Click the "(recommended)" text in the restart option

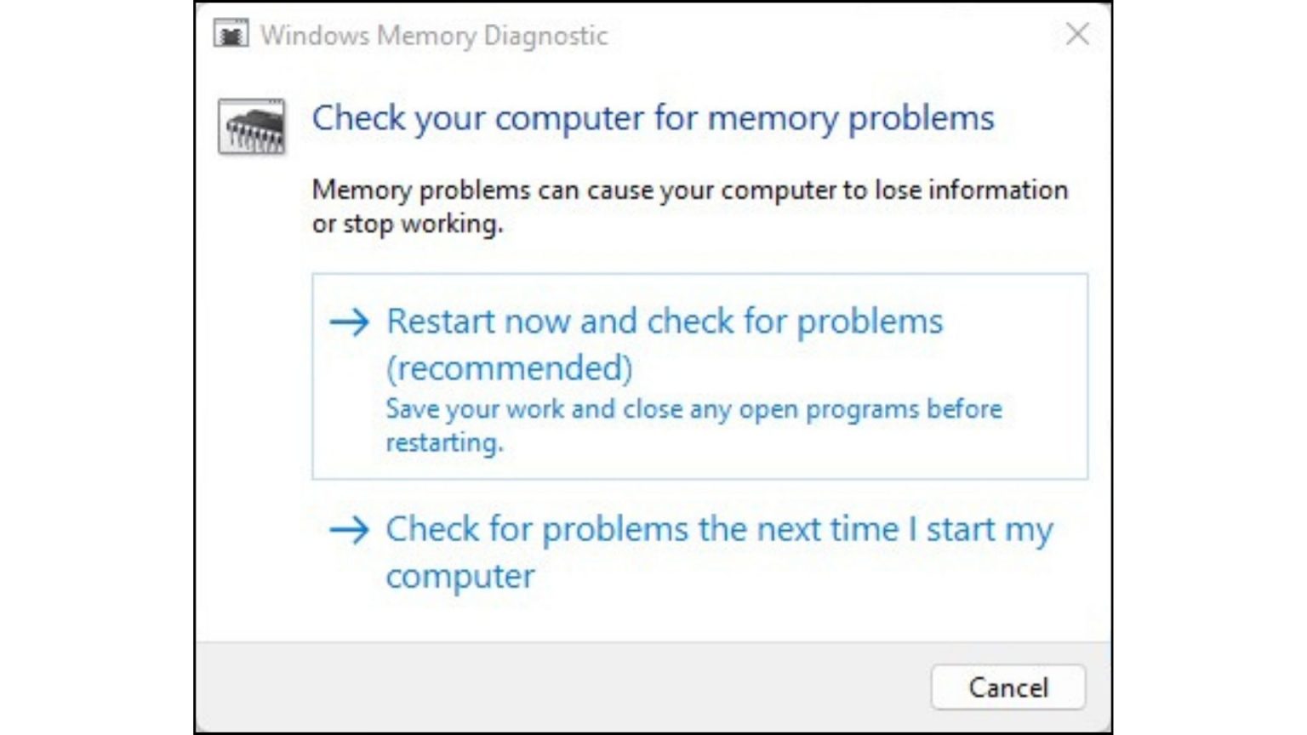pos(509,368)
